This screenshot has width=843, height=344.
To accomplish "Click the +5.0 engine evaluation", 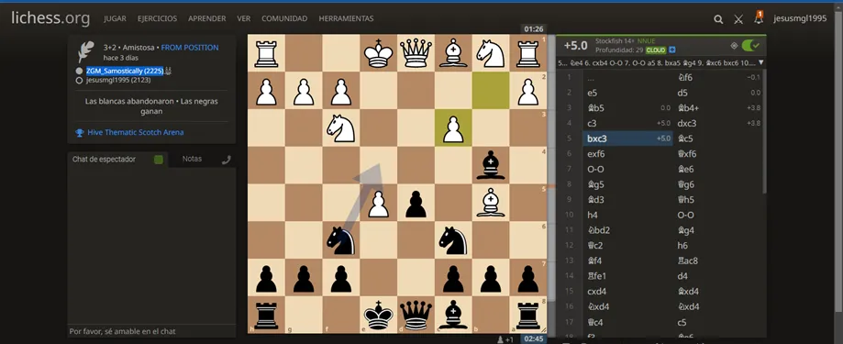I will [575, 46].
